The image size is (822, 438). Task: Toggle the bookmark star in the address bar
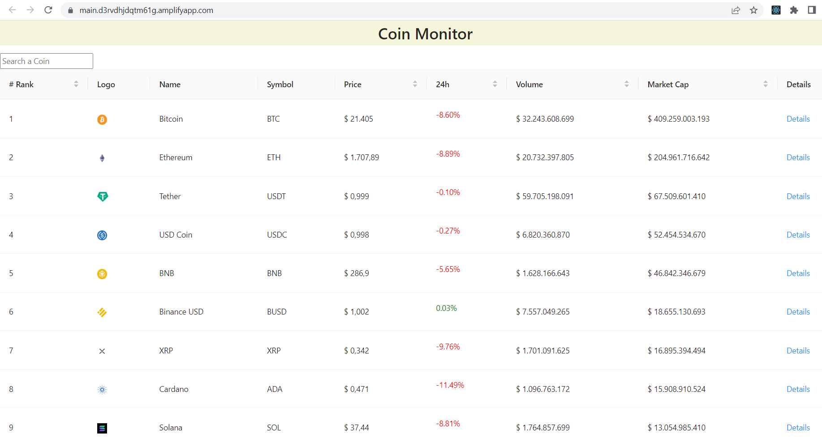[754, 10]
